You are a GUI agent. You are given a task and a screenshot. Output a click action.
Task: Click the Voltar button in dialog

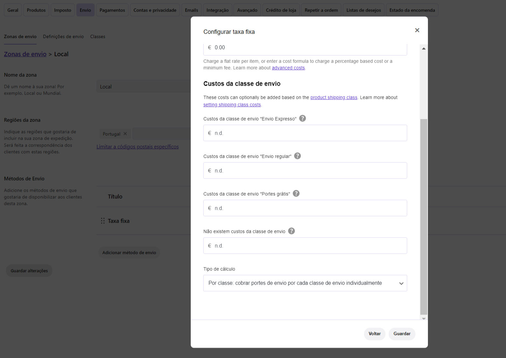point(375,334)
